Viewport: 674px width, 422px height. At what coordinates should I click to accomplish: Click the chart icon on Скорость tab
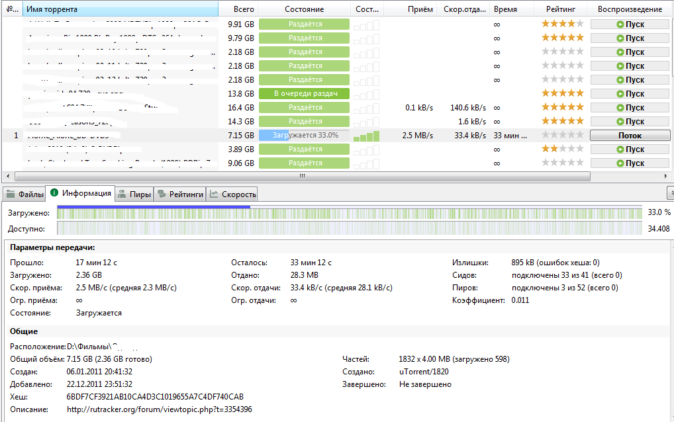pos(214,194)
